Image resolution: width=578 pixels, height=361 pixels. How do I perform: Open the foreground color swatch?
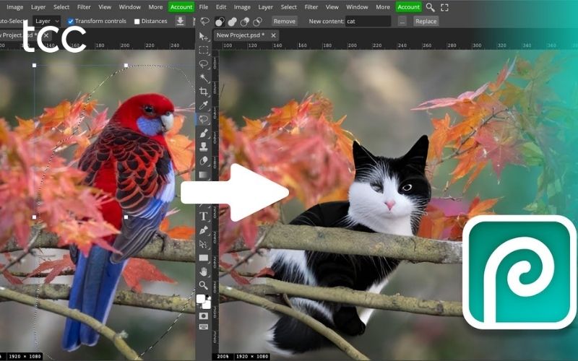(x=201, y=298)
